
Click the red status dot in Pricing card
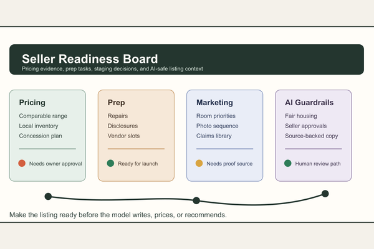tap(22, 163)
